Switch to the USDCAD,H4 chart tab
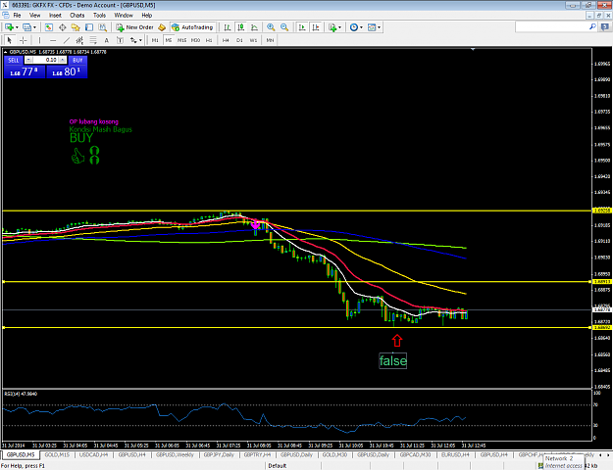 [x=93, y=454]
